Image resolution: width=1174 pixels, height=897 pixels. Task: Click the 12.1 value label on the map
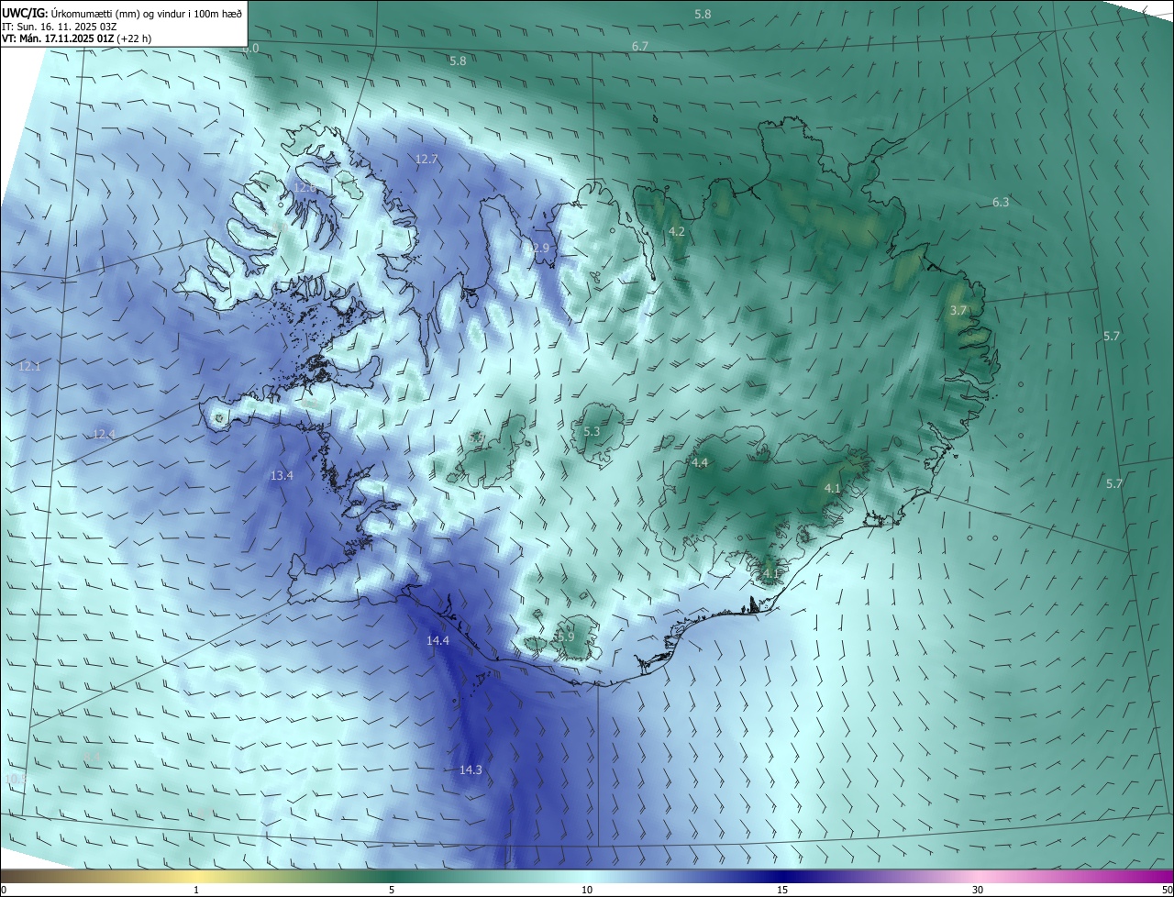[x=29, y=366]
